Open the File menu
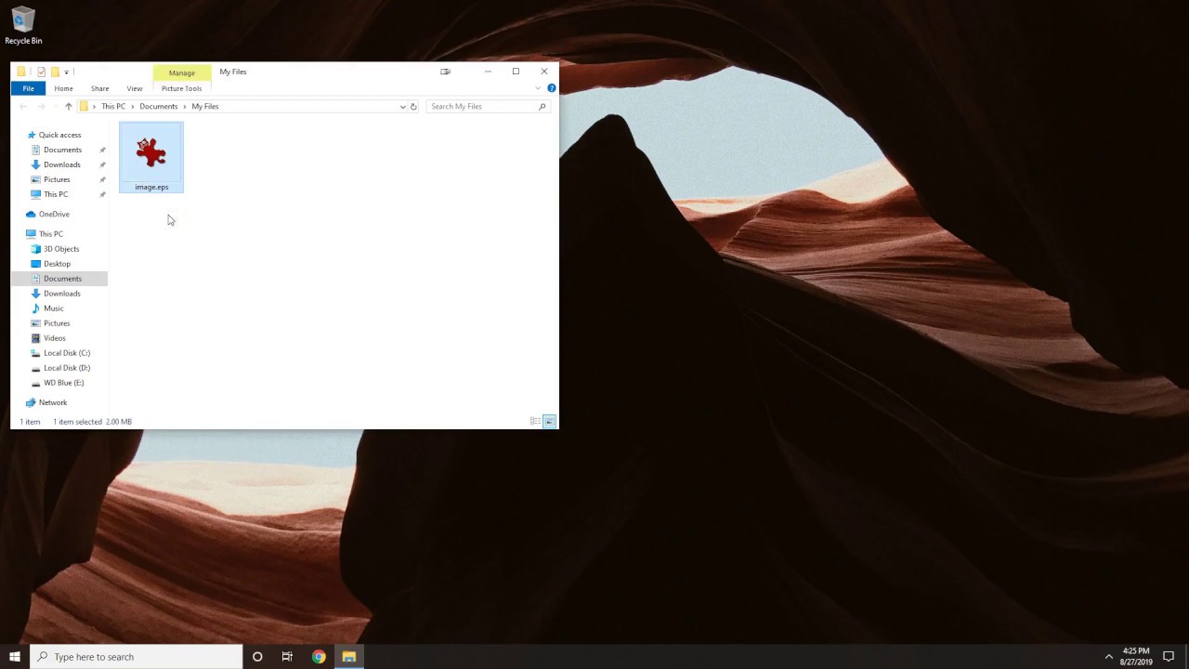This screenshot has height=669, width=1189. [x=28, y=88]
